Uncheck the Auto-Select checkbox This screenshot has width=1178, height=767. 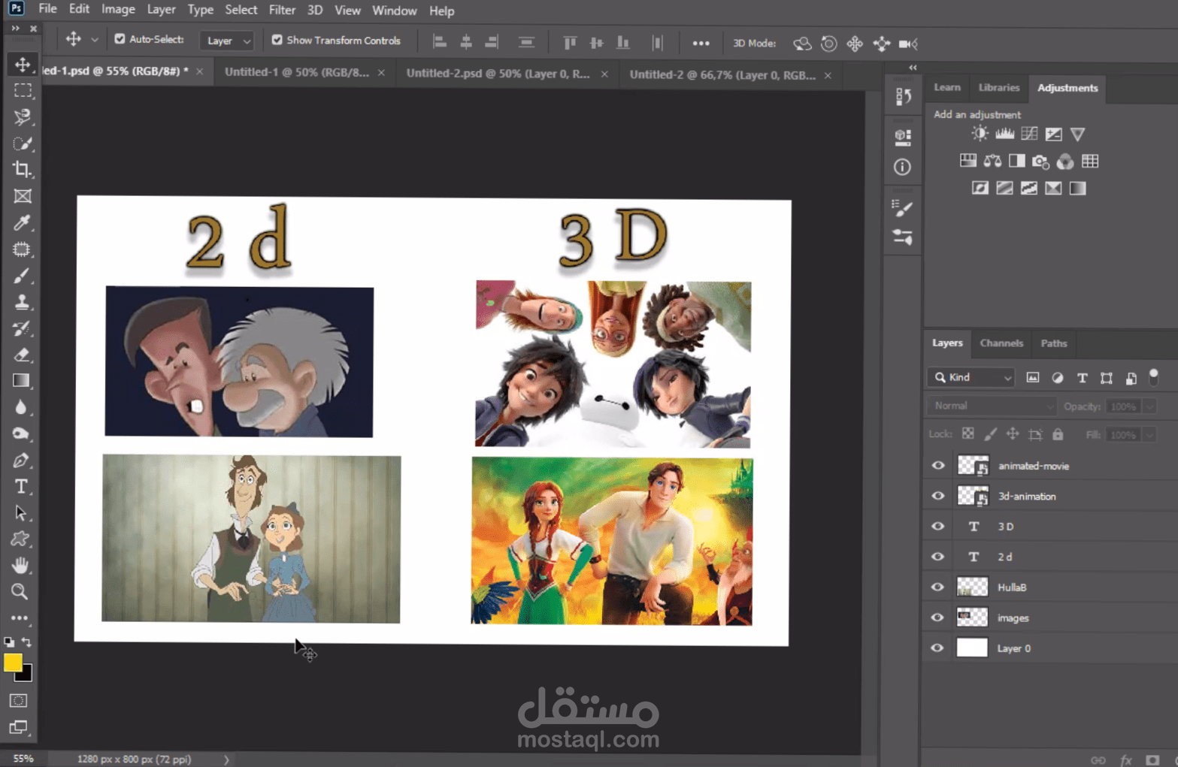(x=120, y=40)
